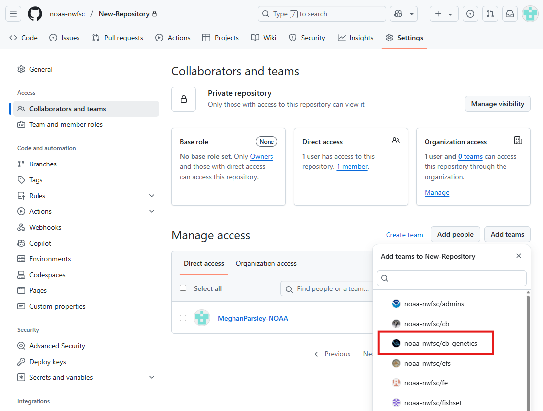Select the noaa-nwfsc/efs team
The width and height of the screenshot is (543, 411).
point(452,363)
